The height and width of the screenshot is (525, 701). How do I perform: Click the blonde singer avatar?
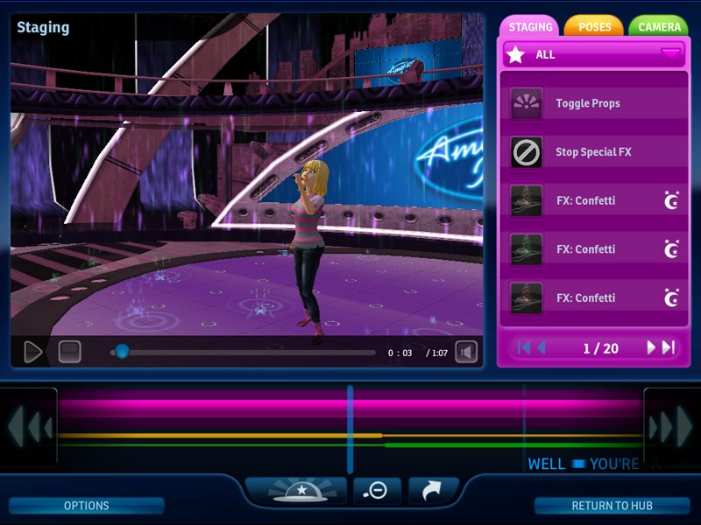[310, 249]
